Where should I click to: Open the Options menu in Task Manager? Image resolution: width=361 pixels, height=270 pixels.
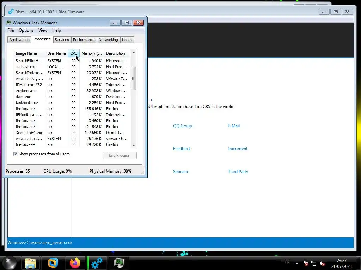point(26,30)
